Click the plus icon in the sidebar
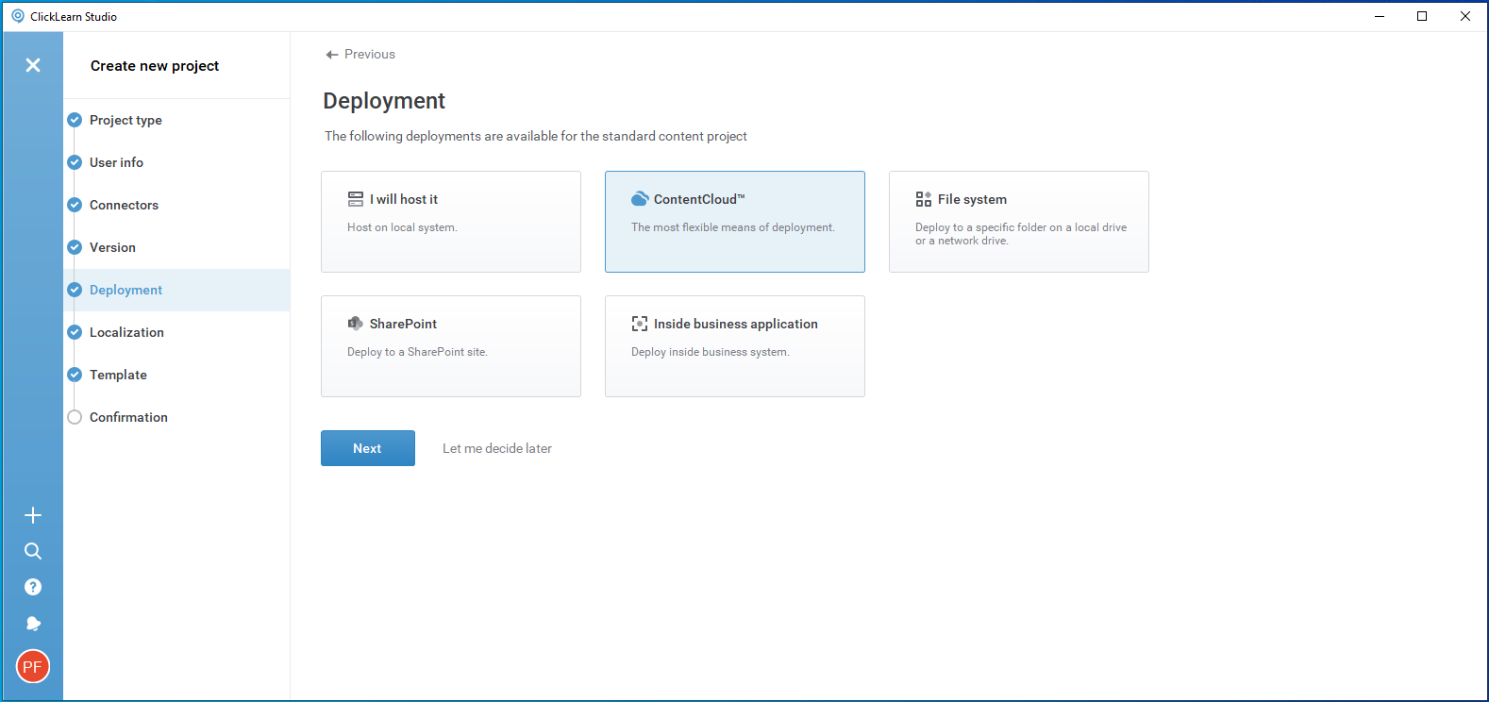The height and width of the screenshot is (702, 1489). pyautogui.click(x=33, y=515)
